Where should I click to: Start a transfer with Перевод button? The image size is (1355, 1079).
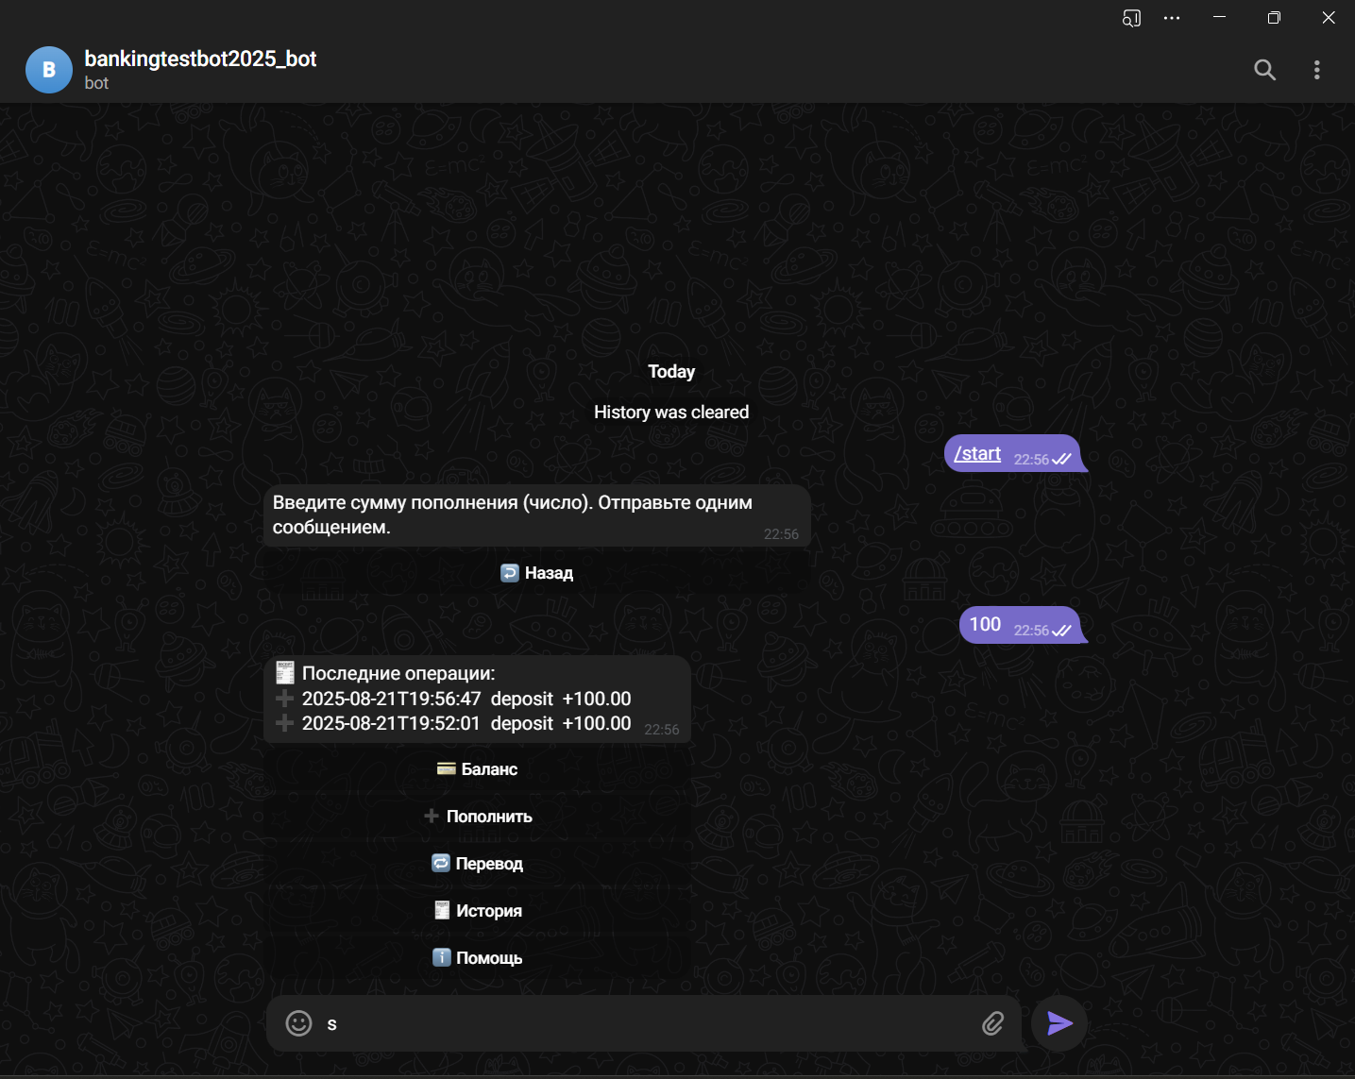(477, 864)
